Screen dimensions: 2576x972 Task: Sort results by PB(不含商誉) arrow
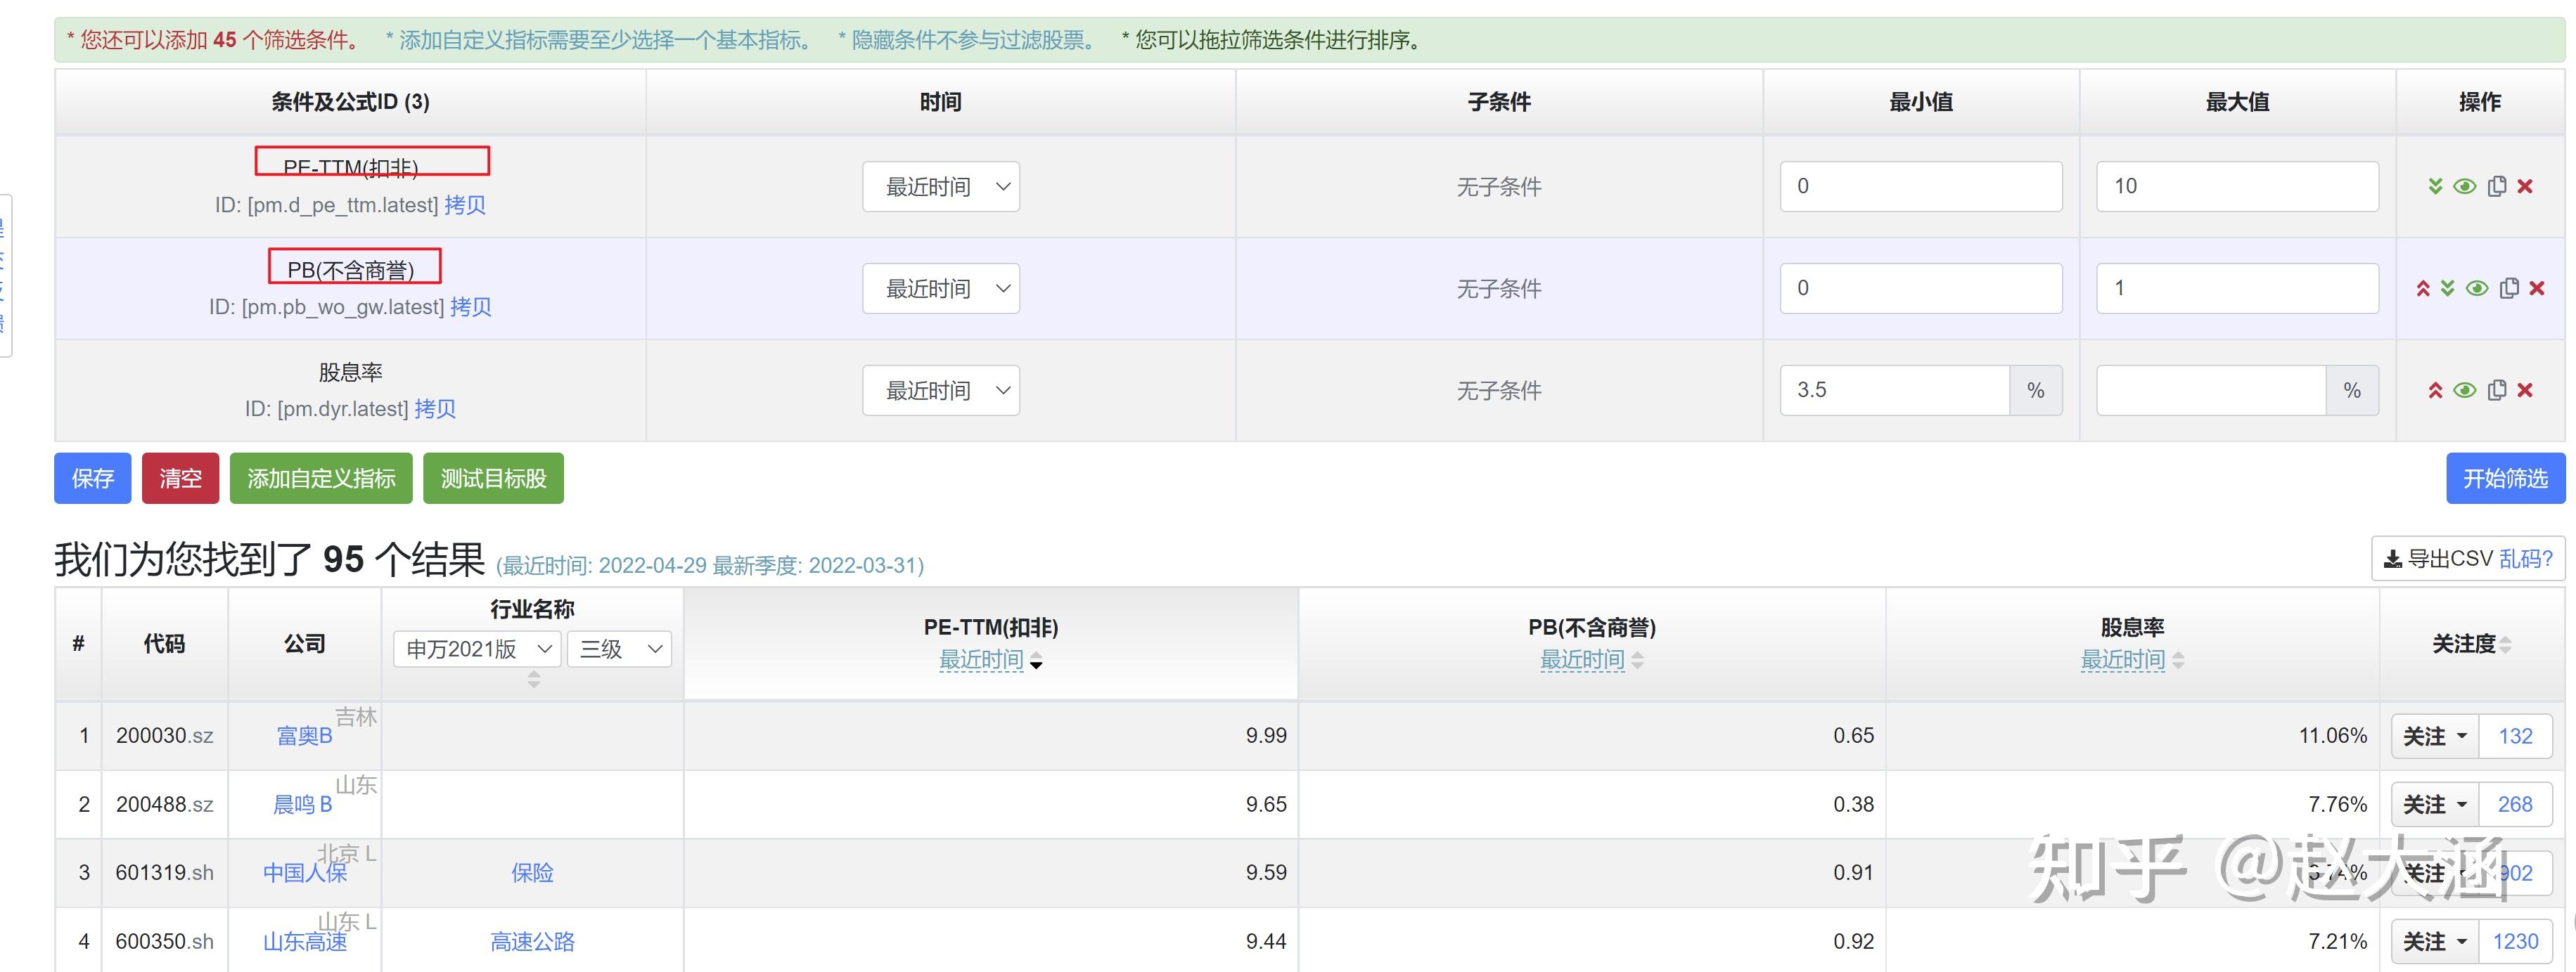pos(1637,661)
